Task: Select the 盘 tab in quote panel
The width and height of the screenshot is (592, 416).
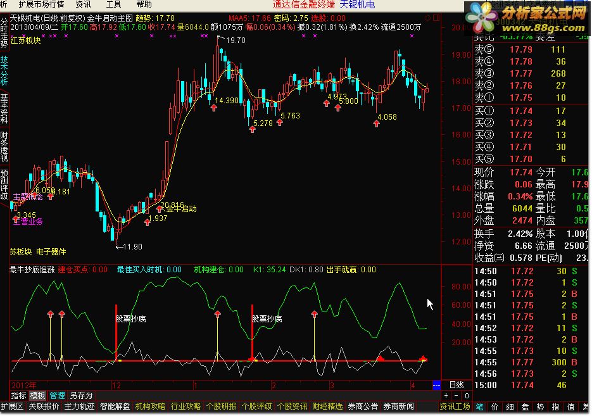Action: click(x=525, y=407)
